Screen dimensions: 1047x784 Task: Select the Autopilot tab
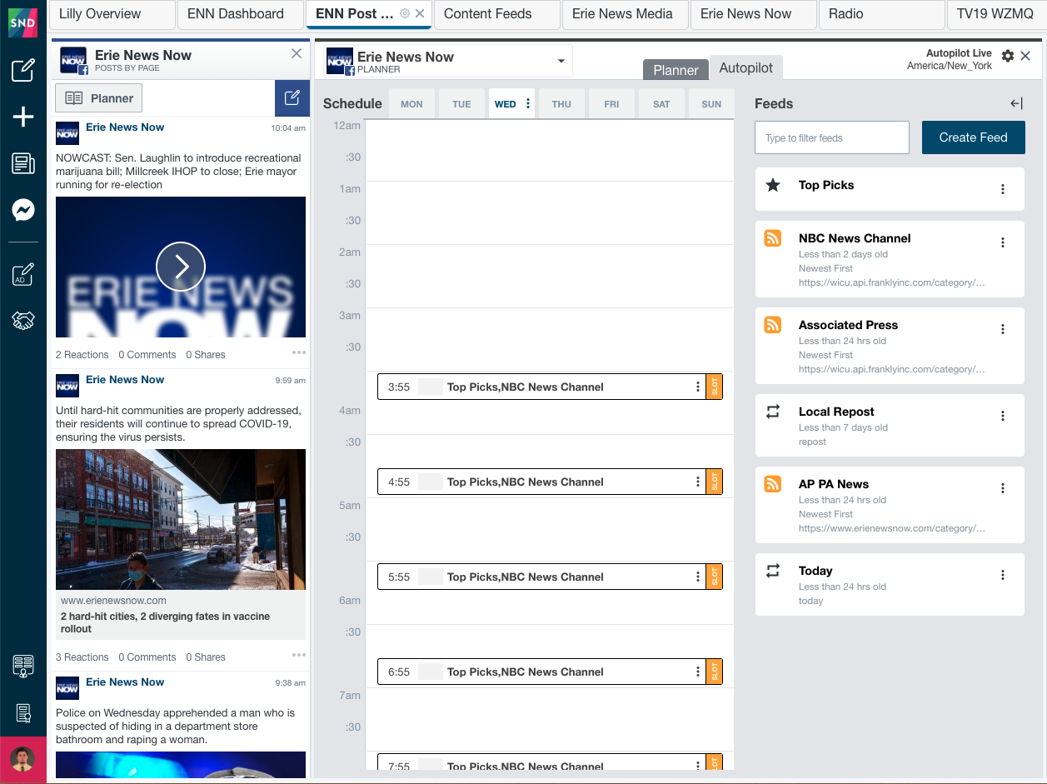(x=746, y=68)
